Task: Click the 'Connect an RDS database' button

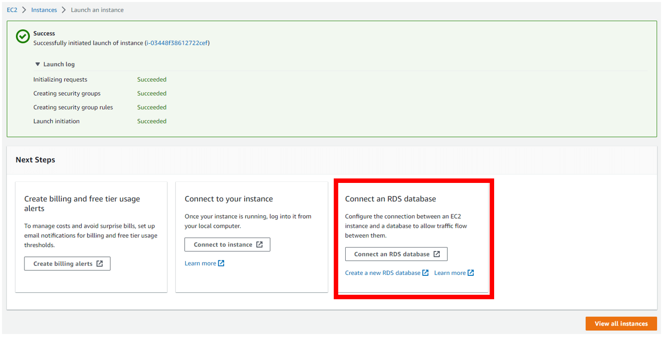Action: pos(396,254)
